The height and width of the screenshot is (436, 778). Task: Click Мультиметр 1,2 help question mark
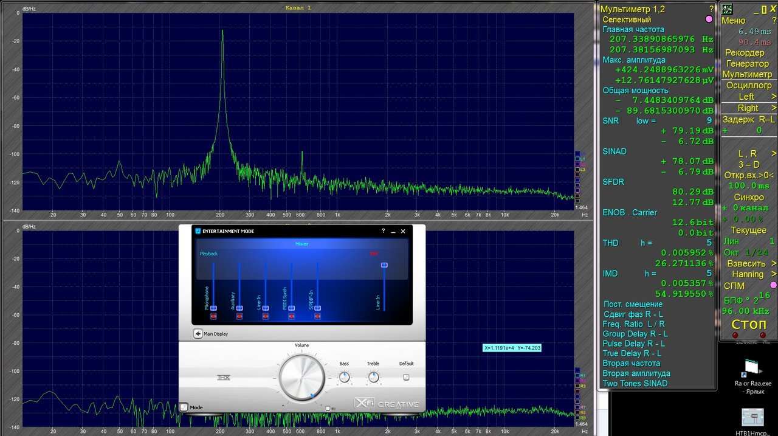coord(712,9)
